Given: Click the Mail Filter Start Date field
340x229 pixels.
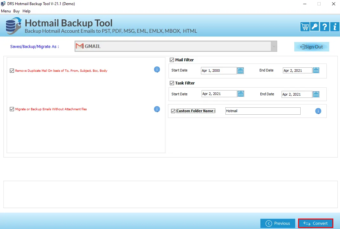Looking at the screenshot, I should pyautogui.click(x=219, y=71).
